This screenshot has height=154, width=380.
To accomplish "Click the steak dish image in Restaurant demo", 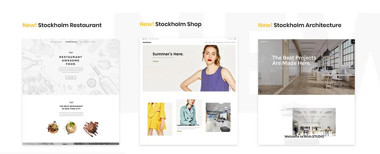I will 91,128.
